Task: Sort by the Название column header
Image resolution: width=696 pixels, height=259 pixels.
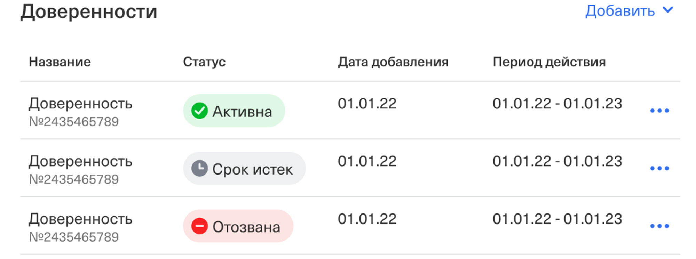Action: pos(60,62)
